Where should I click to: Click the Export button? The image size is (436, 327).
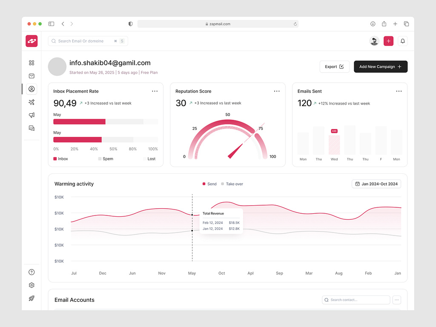coord(334,66)
